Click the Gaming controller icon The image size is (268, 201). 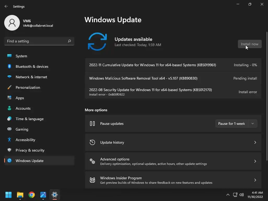(9, 129)
